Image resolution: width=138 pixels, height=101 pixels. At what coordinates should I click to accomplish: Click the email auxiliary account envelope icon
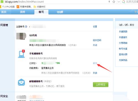(21, 82)
